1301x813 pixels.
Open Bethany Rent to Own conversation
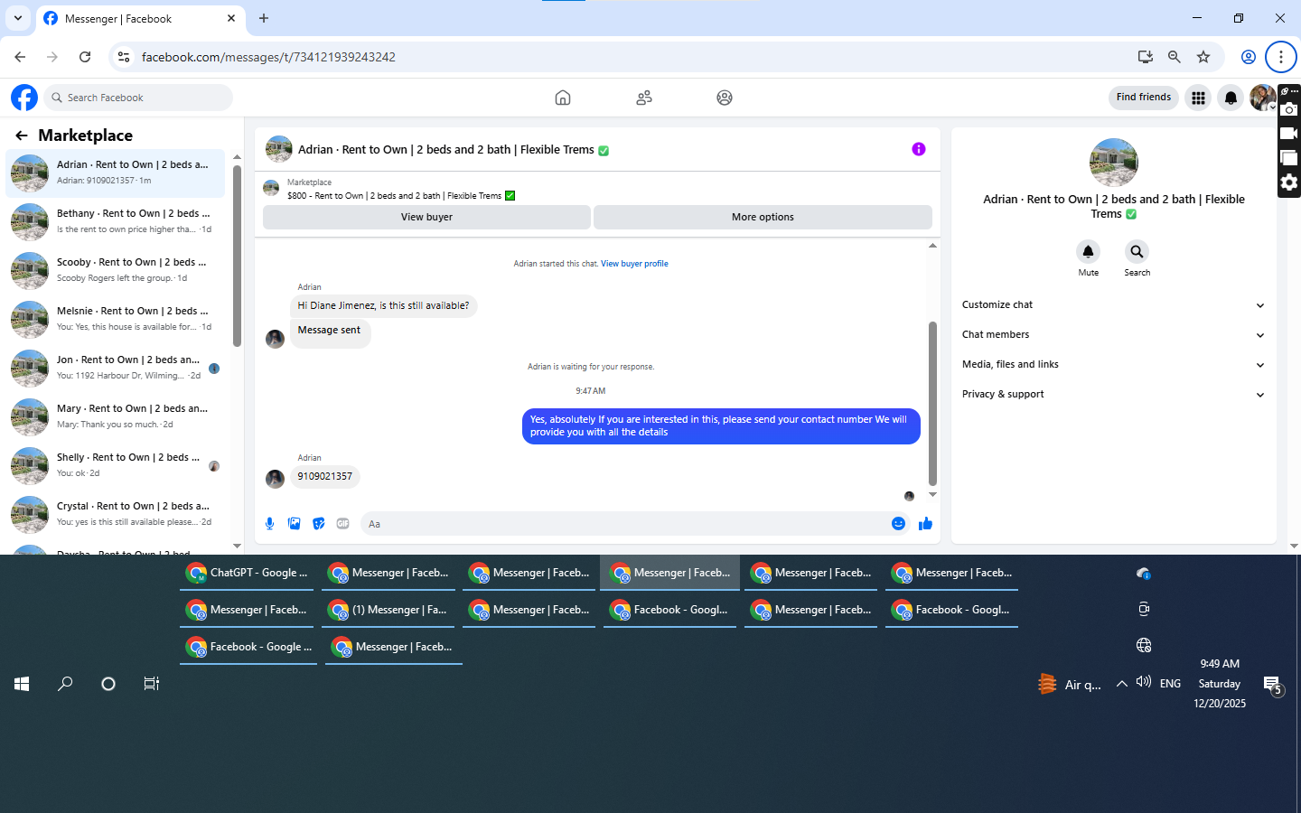[x=116, y=221]
